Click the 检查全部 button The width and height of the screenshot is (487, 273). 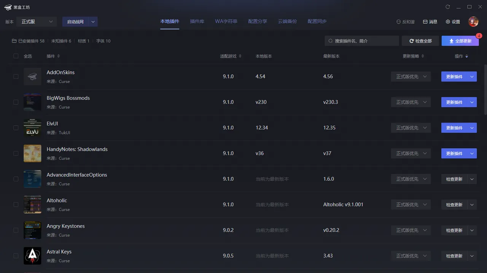(420, 41)
